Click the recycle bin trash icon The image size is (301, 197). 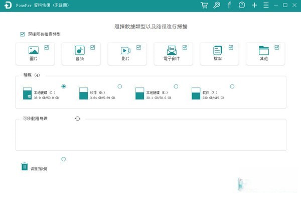tap(25, 167)
